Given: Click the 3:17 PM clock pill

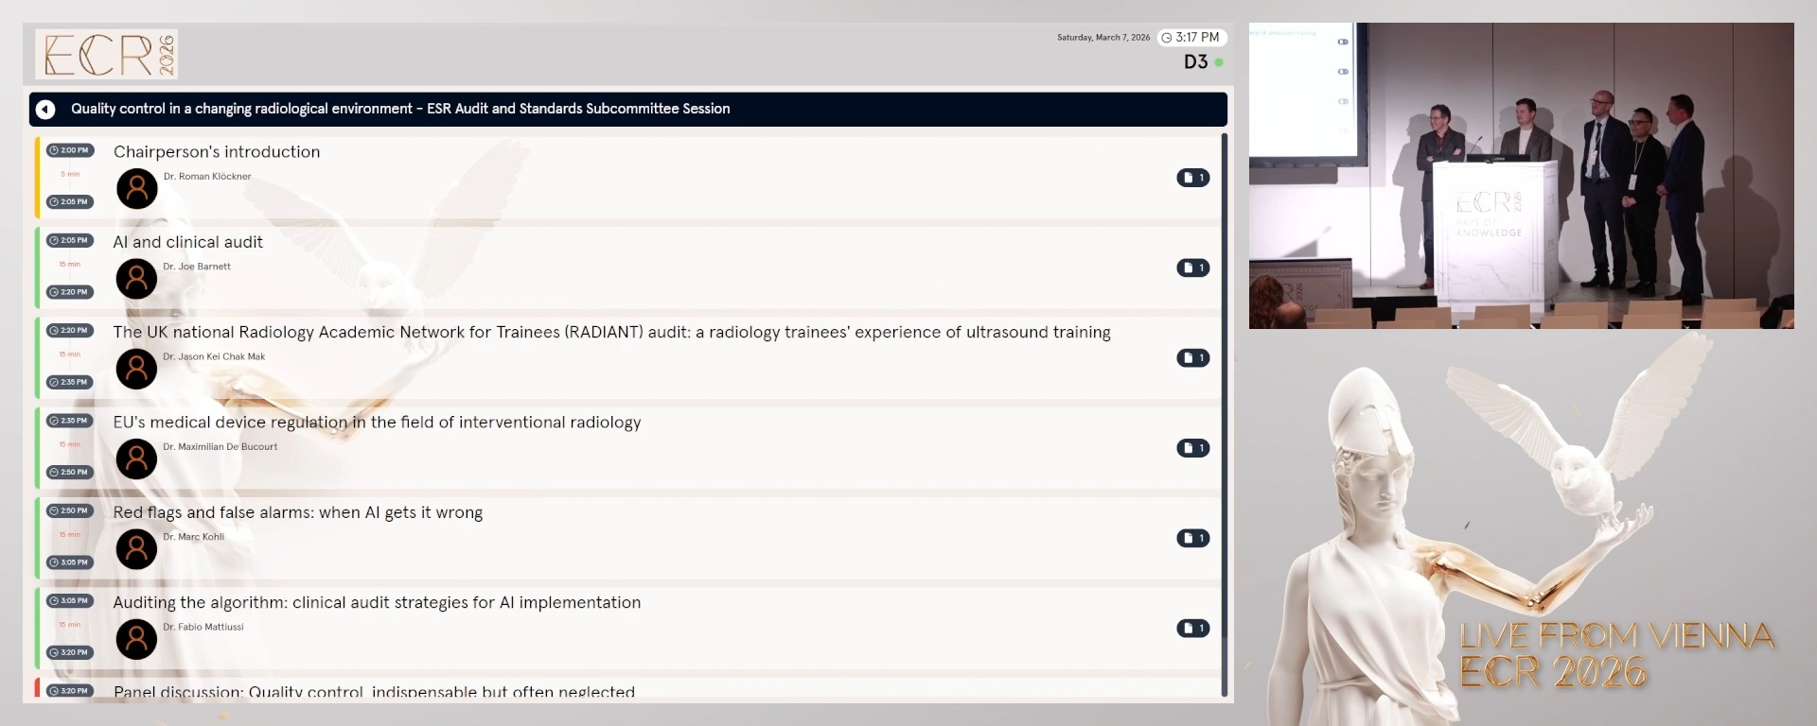Looking at the screenshot, I should (1191, 38).
